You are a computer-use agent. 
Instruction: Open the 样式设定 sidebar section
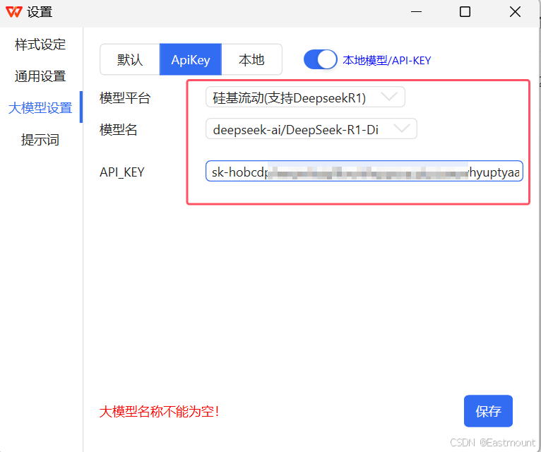(x=40, y=44)
